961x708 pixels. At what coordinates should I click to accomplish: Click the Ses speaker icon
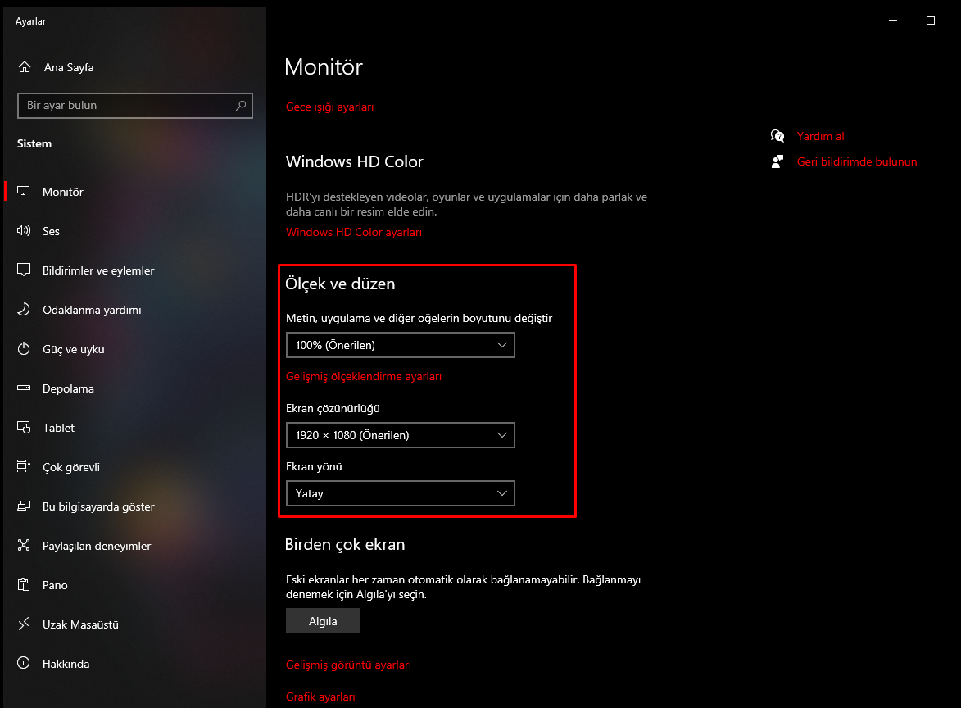(x=23, y=230)
